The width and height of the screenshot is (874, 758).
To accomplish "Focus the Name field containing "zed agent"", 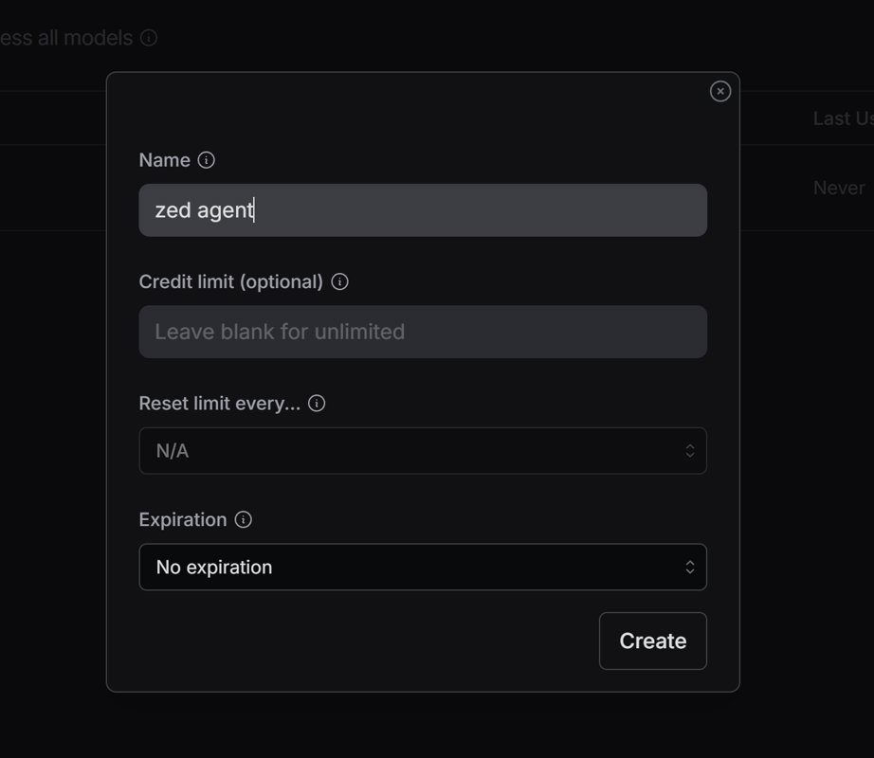I will pos(422,210).
